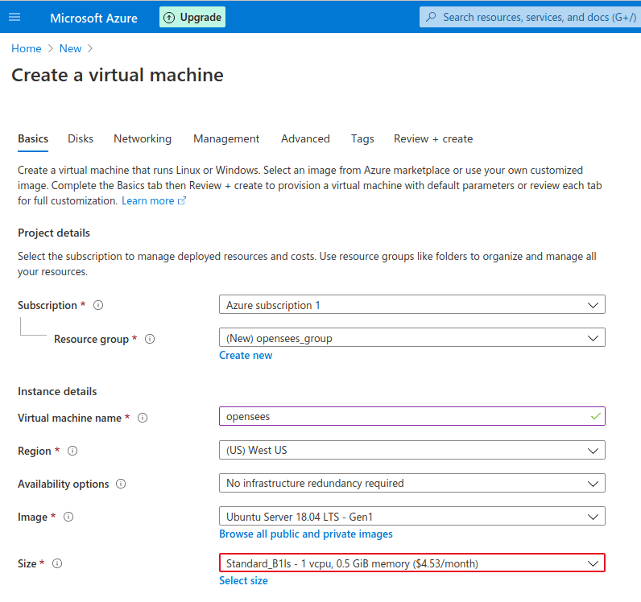The width and height of the screenshot is (641, 602).
Task: Click Browse all public and private images
Action: pyautogui.click(x=306, y=534)
